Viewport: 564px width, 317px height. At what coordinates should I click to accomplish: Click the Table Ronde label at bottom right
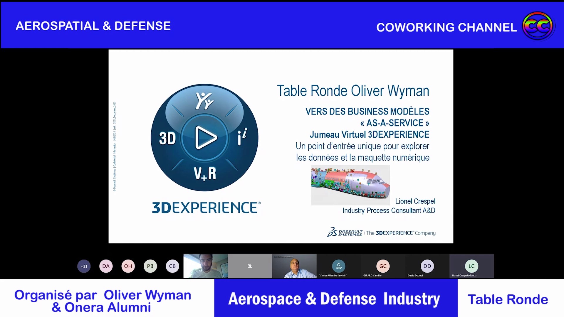click(x=508, y=300)
